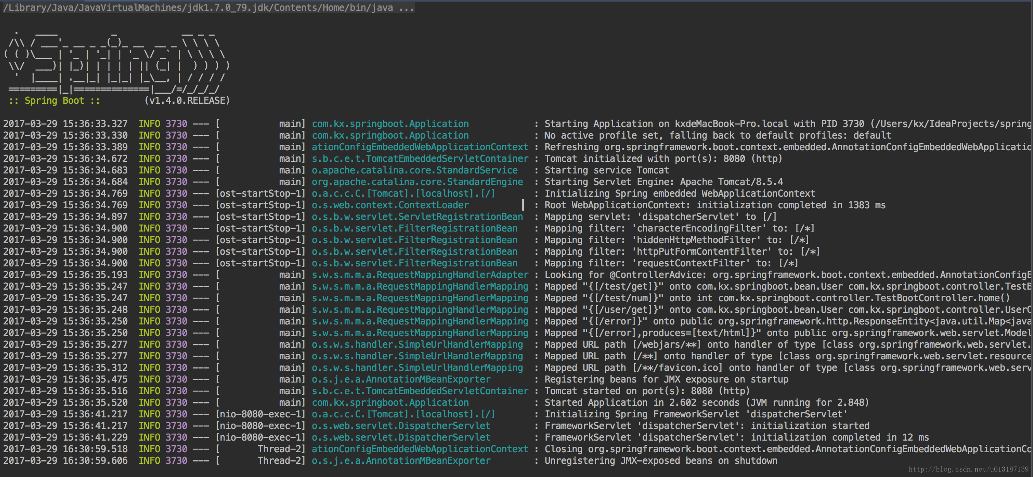
Task: Click the timestamp 2017-03-29 15:36:34.672
Action: pyautogui.click(x=65, y=159)
